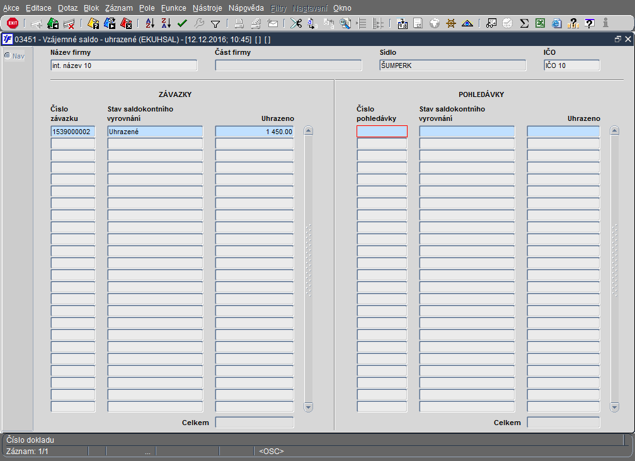Screen dimensions: 635x461
Task: Click the funnel filter icon
Action: tap(215, 25)
